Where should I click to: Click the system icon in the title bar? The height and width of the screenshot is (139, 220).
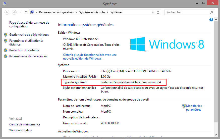click(x=4, y=4)
